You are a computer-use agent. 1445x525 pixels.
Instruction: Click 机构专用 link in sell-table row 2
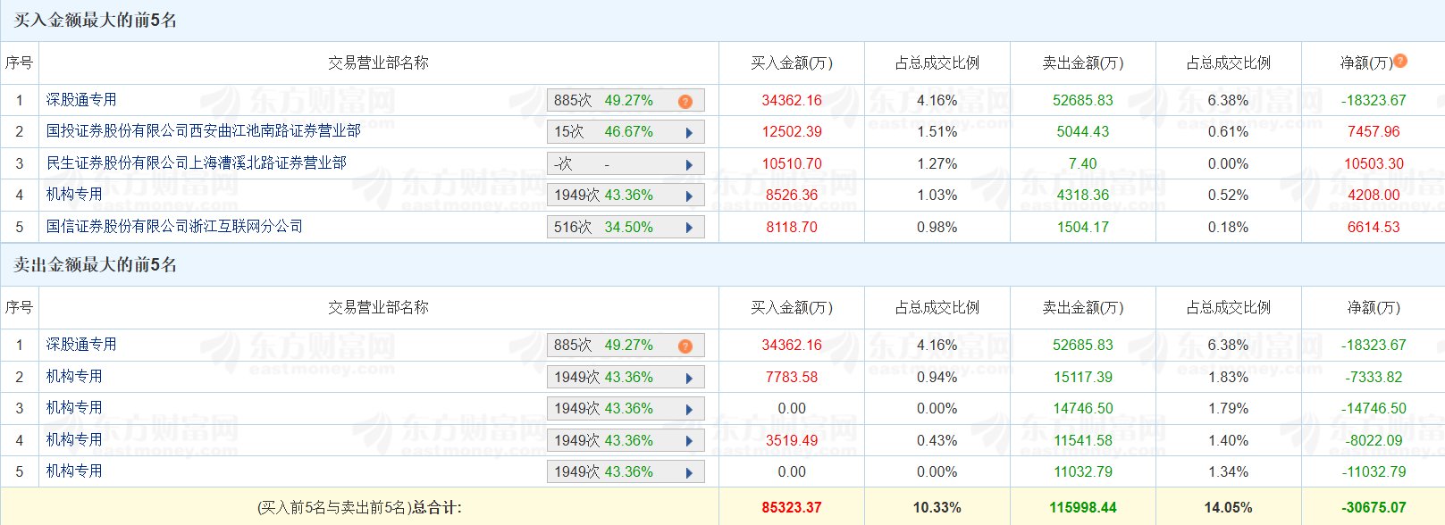pyautogui.click(x=74, y=377)
